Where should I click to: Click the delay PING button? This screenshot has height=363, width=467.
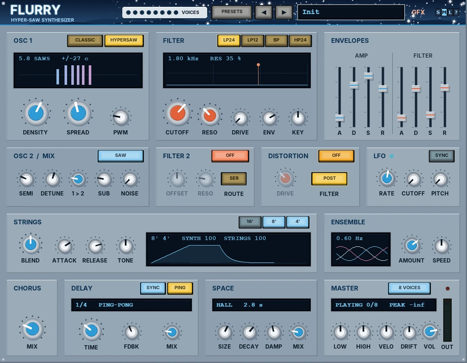click(180, 288)
